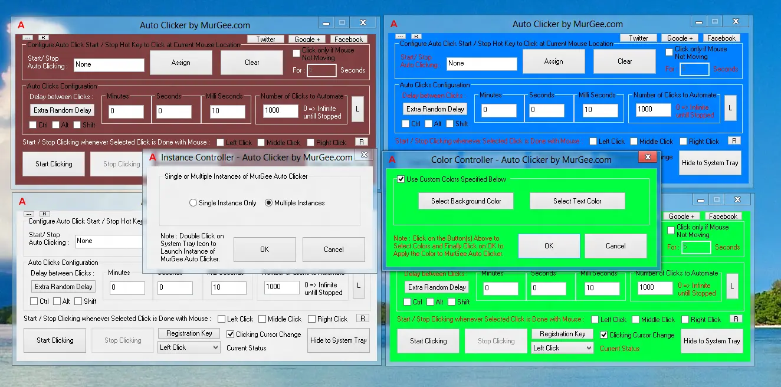Enable Click only if Mouse Not Moving in red window
Image resolution: width=781 pixels, height=387 pixels.
[297, 54]
